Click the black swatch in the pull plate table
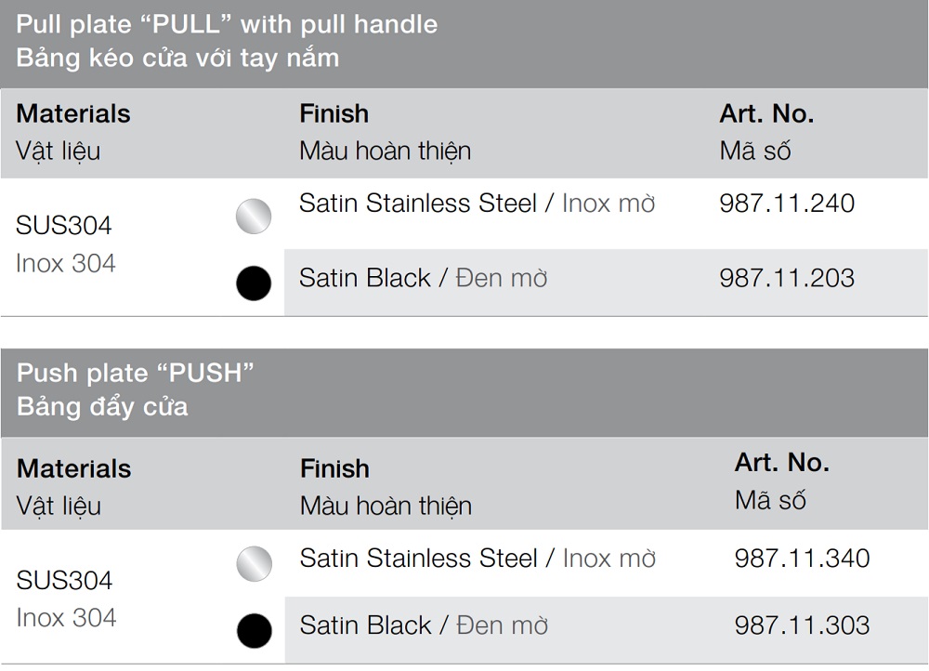The height and width of the screenshot is (671, 929). (254, 283)
